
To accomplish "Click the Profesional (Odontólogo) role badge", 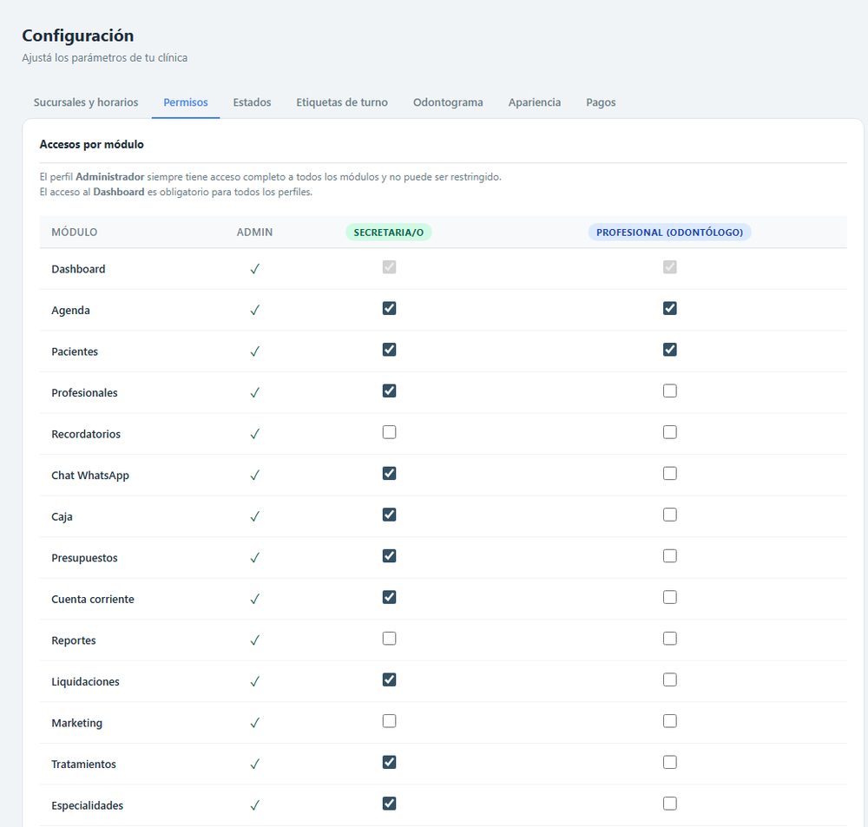I will 669,233.
